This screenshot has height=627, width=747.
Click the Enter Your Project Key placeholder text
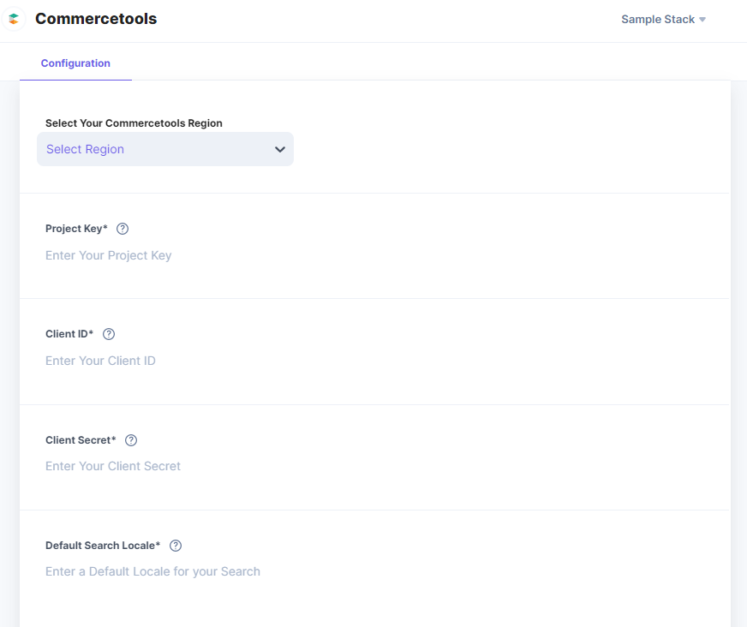pyautogui.click(x=109, y=255)
